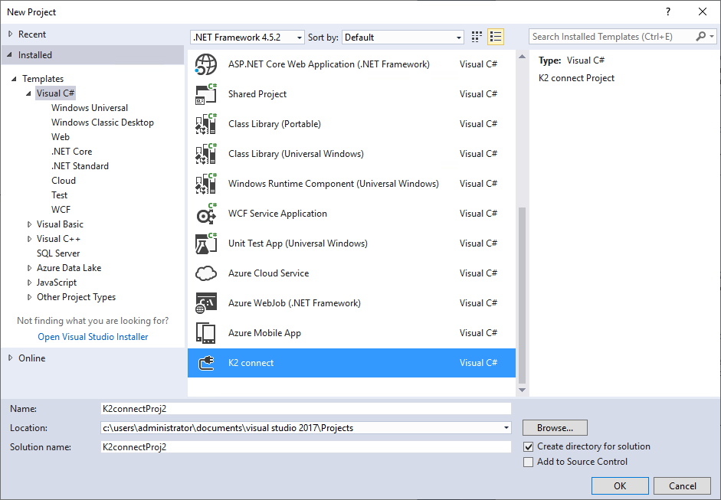Select the SQL Server category
The image size is (721, 500).
(x=58, y=253)
